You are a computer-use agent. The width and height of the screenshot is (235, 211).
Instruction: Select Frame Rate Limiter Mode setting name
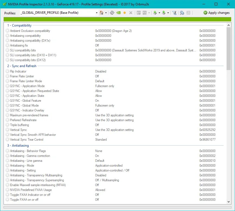point(26,81)
